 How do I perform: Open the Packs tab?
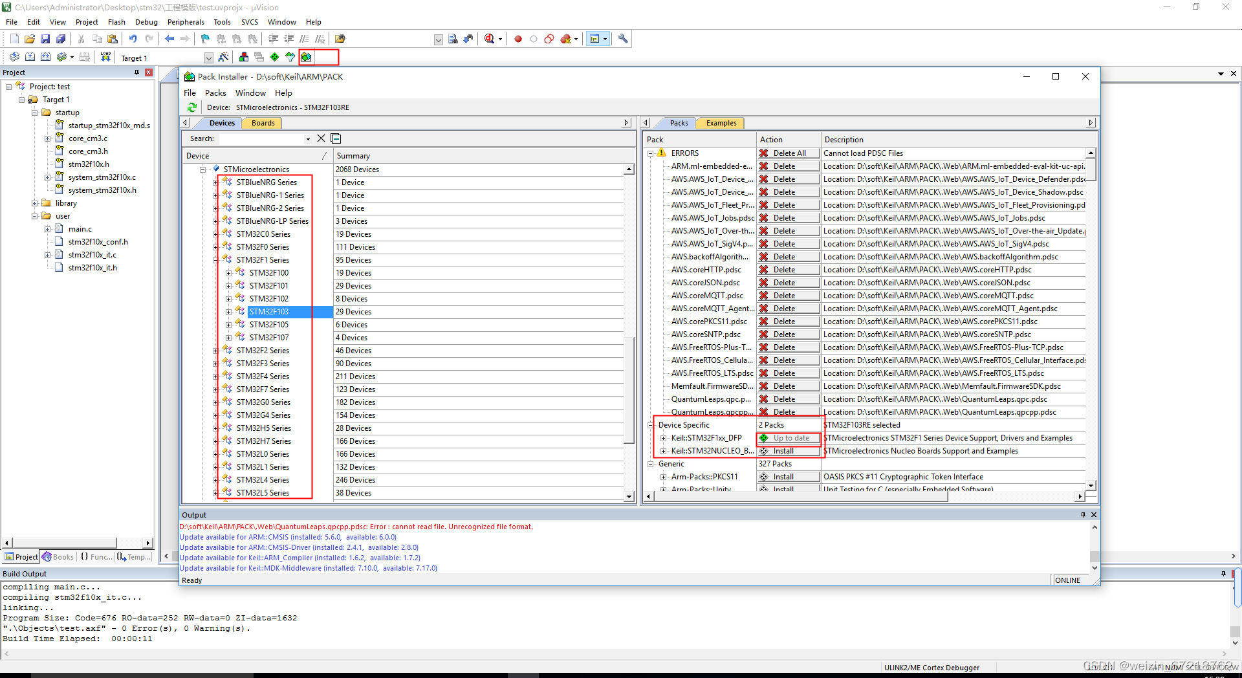(679, 123)
